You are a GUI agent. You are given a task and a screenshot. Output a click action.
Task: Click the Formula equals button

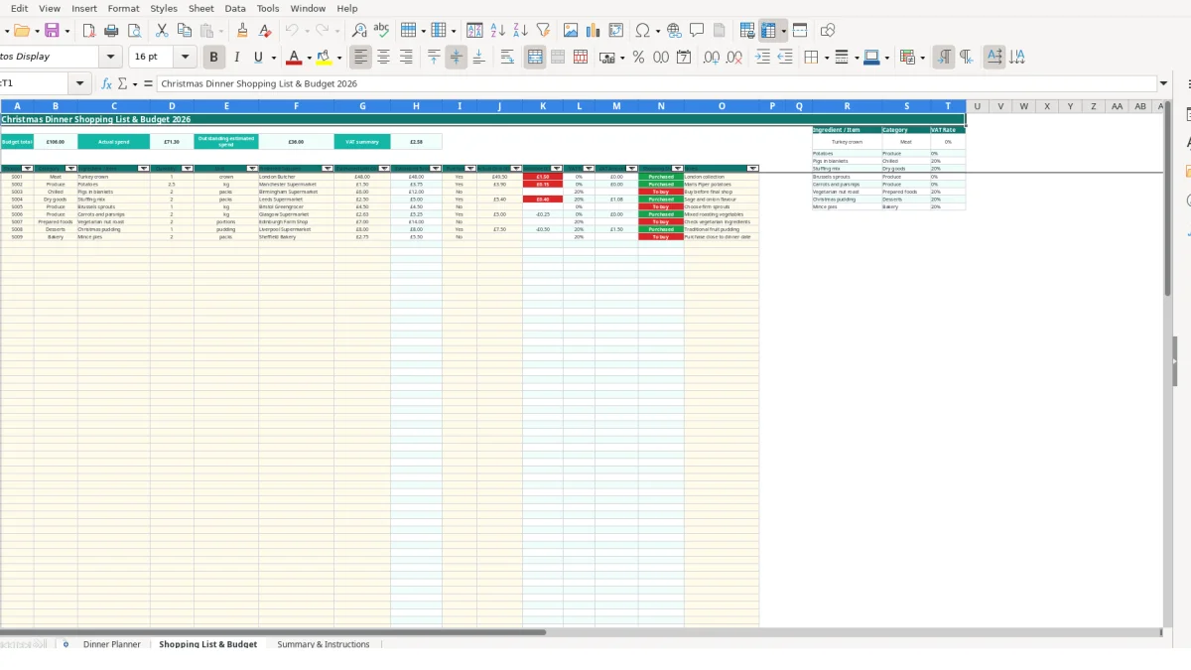click(148, 84)
